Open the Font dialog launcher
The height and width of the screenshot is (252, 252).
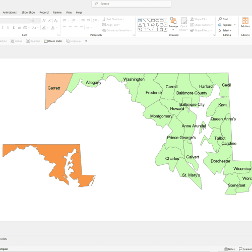click(x=58, y=35)
